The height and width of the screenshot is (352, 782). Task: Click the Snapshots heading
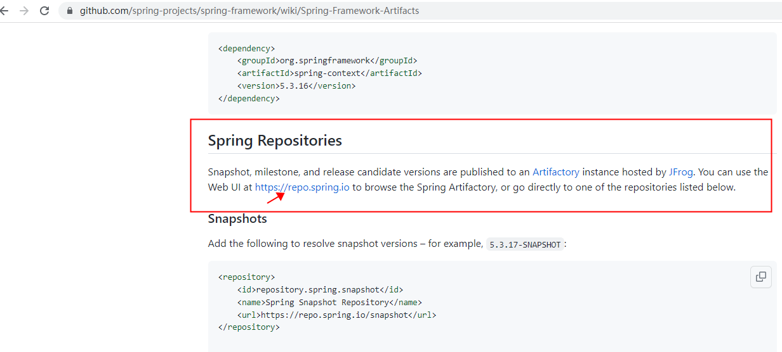(237, 218)
